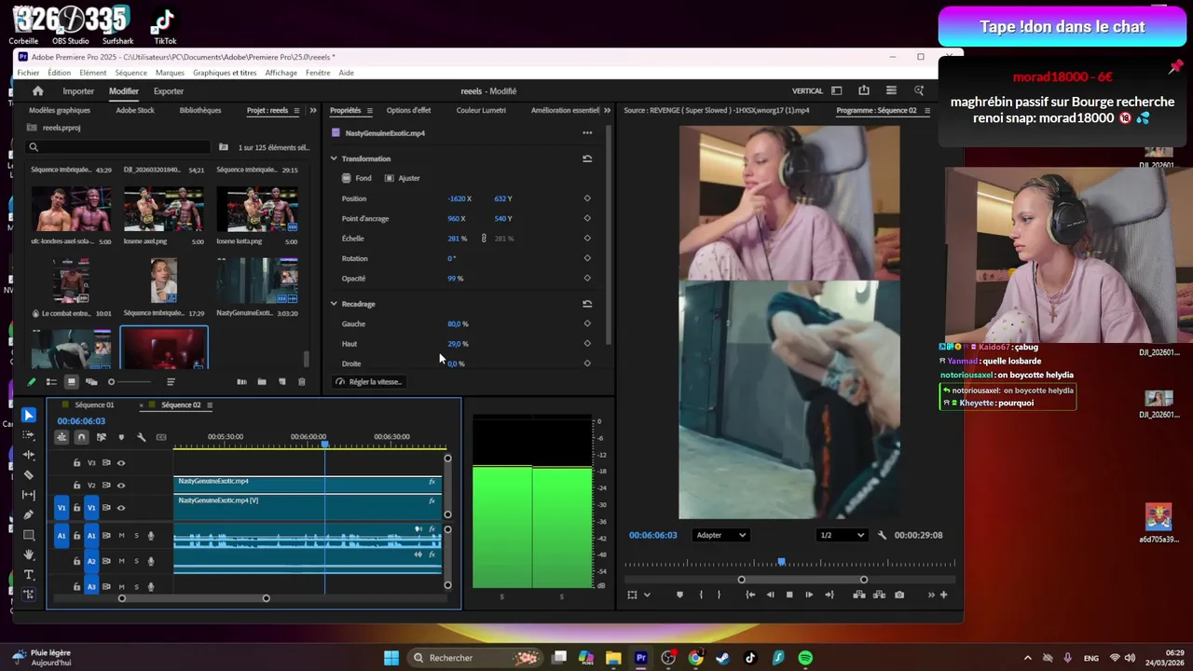Click the Régler la vitesse button
The height and width of the screenshot is (671, 1193).
point(368,382)
